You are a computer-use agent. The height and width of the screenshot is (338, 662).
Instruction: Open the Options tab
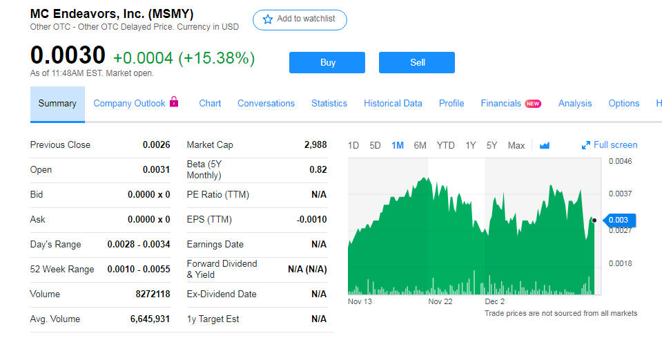click(x=624, y=104)
